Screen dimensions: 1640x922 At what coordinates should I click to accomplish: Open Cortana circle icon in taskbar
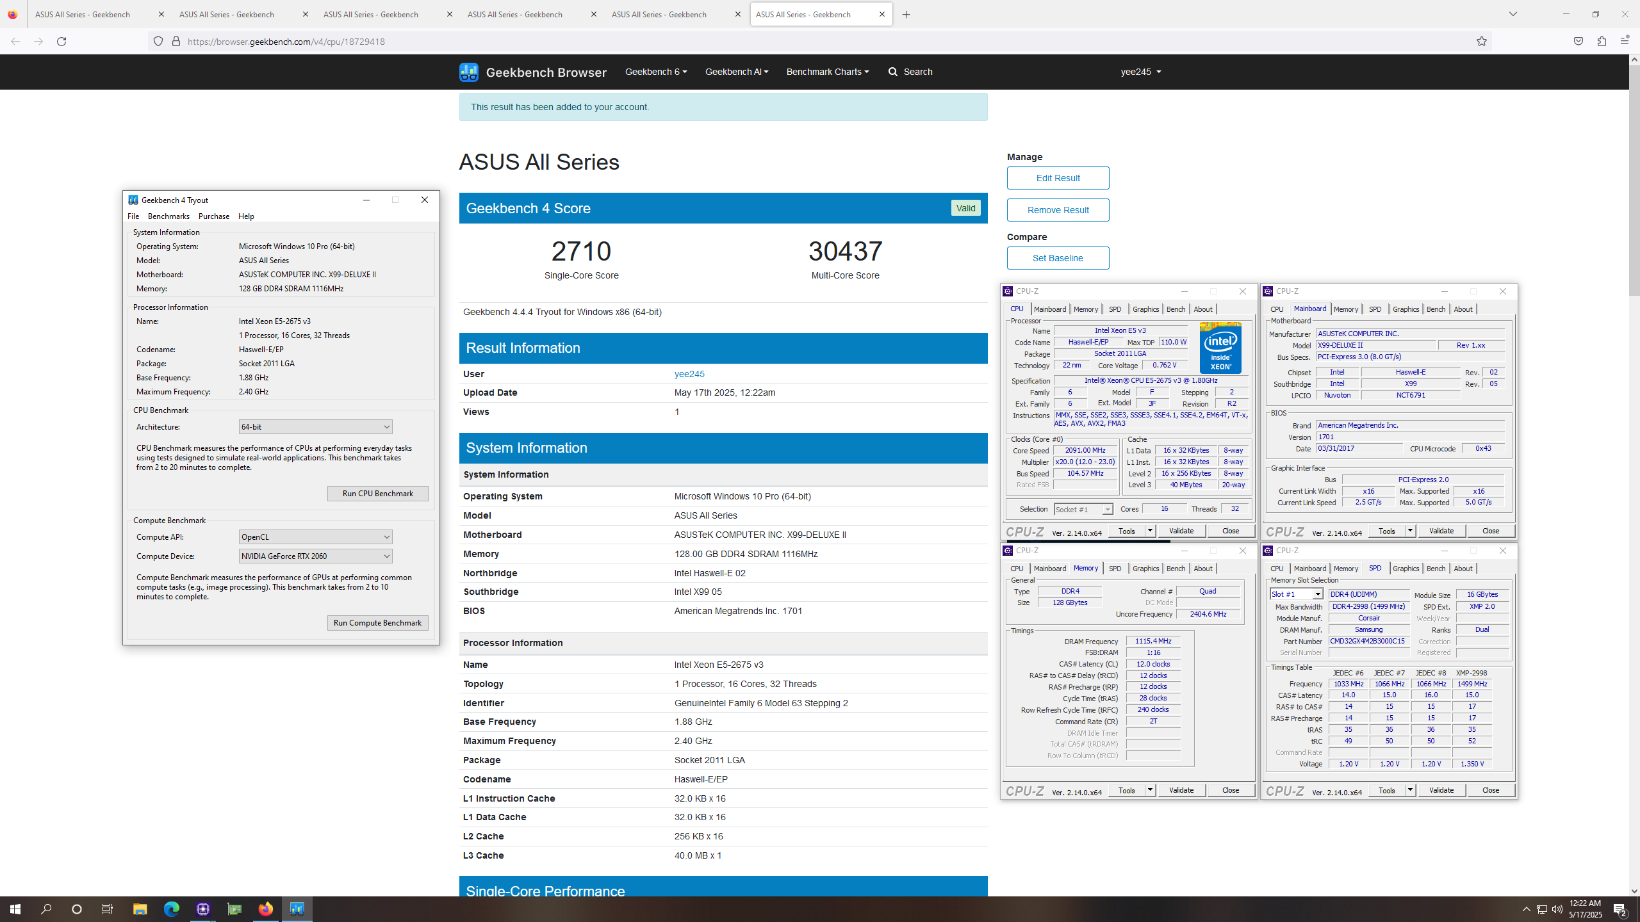click(x=77, y=909)
